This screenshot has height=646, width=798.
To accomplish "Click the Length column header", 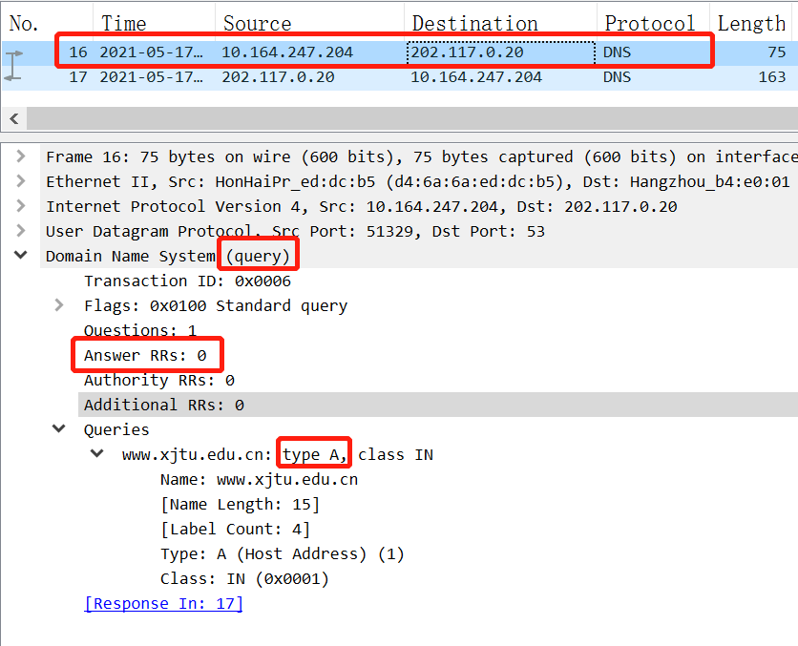I will (750, 22).
